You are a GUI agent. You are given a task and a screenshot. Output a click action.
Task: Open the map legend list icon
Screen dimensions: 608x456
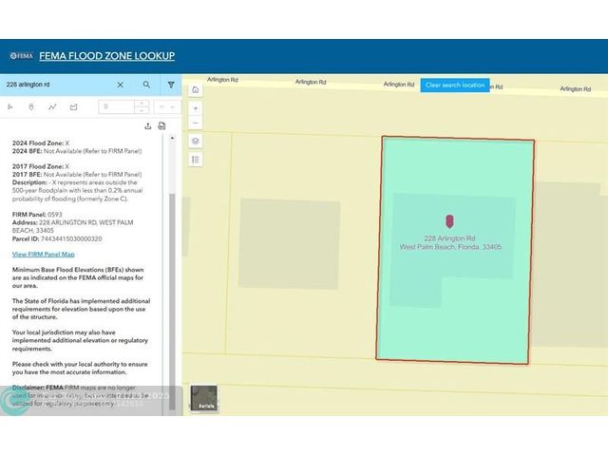196,160
